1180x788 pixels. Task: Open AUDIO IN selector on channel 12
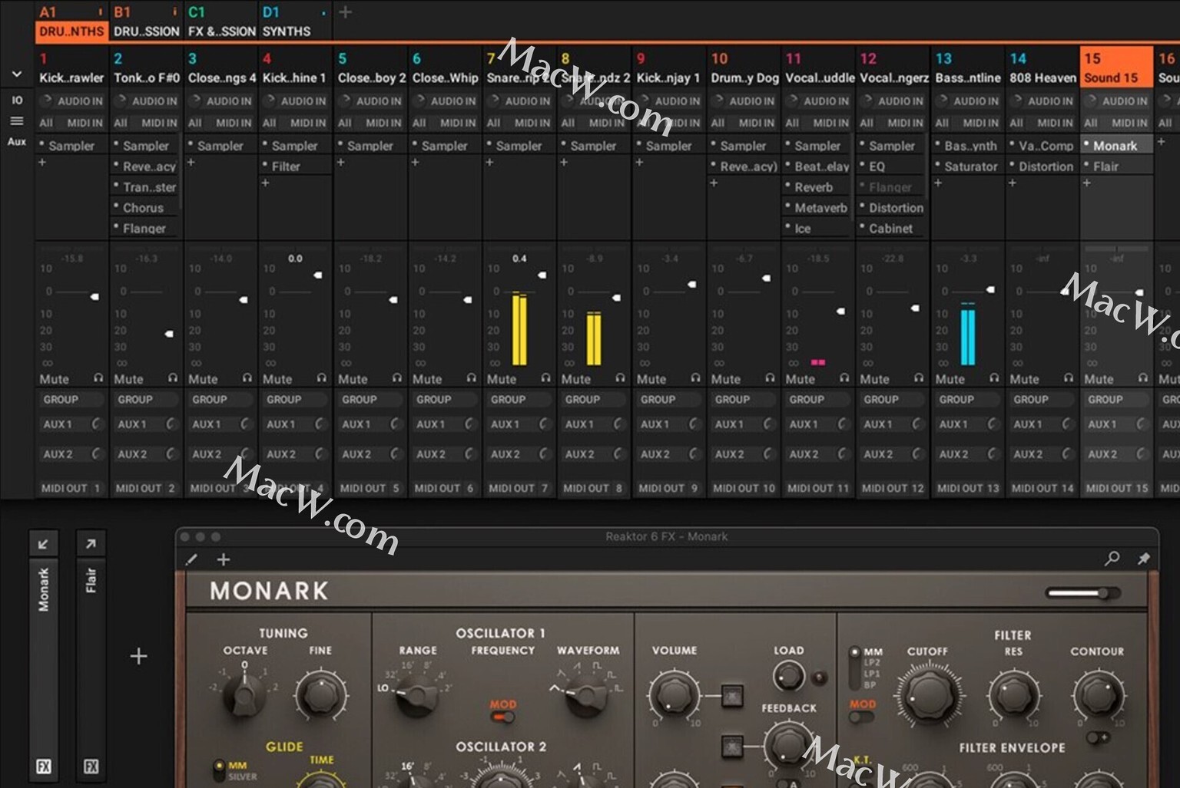(x=893, y=101)
